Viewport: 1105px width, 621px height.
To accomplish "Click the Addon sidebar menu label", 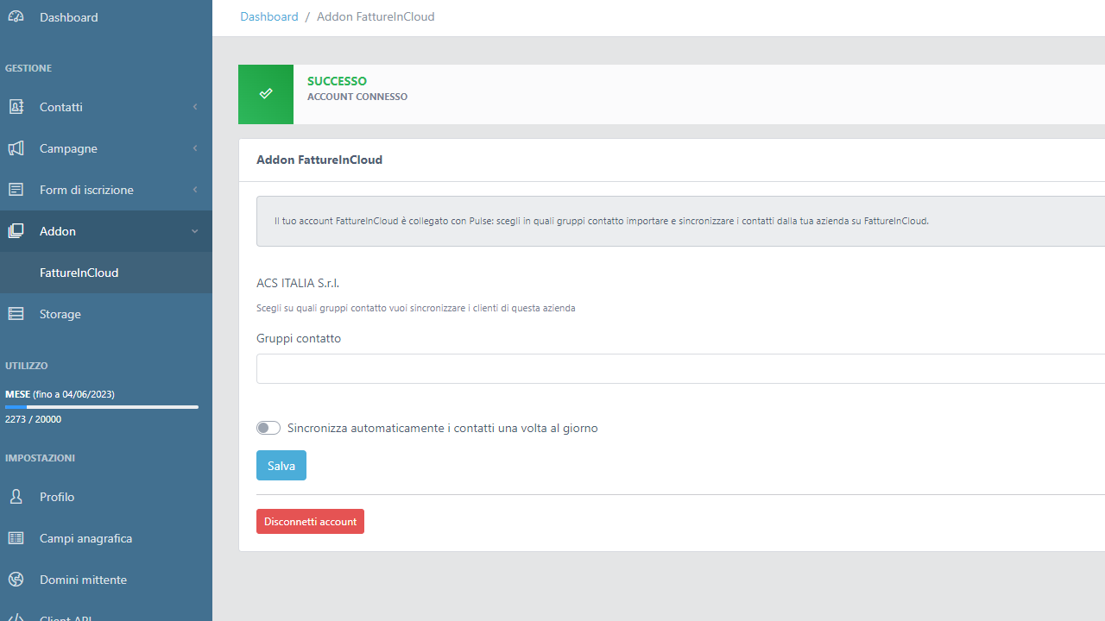I will (58, 231).
